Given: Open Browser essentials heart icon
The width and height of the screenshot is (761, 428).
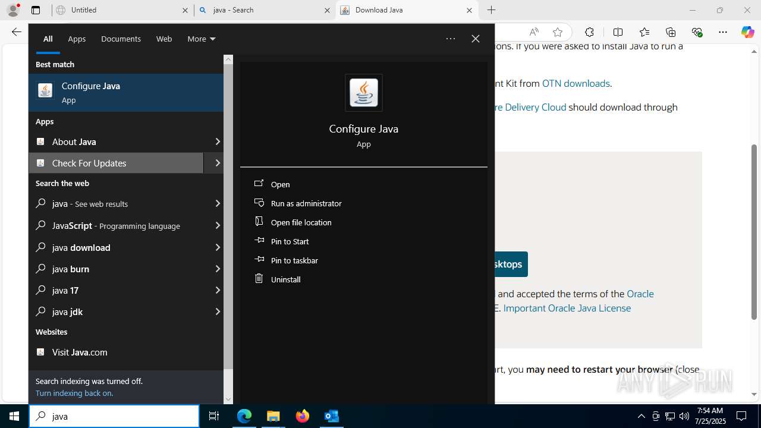Looking at the screenshot, I should point(697,32).
